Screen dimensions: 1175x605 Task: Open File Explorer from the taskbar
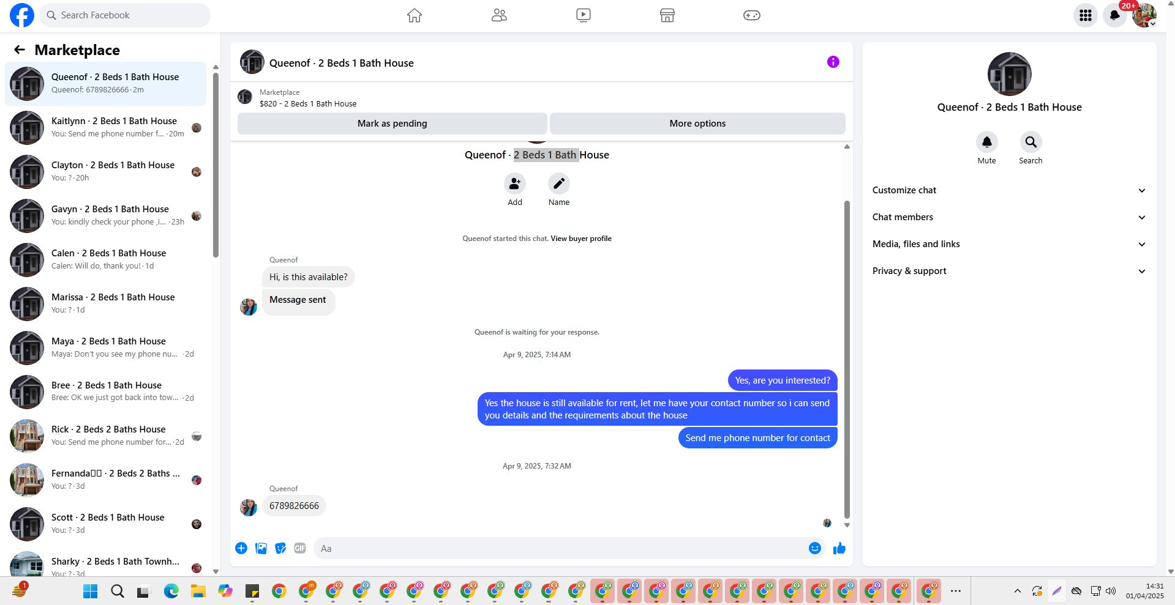[198, 591]
